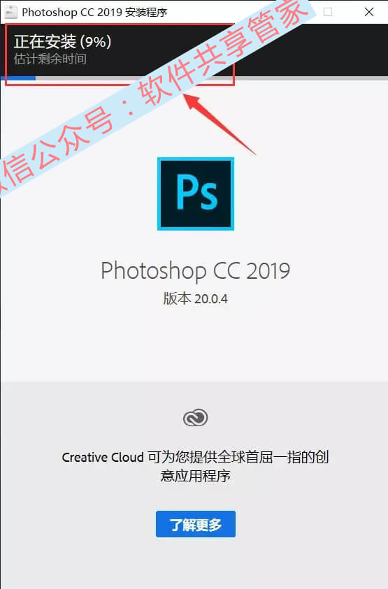Click the Photoshop CC 2019 product name
This screenshot has width=388, height=589.
[x=196, y=271]
